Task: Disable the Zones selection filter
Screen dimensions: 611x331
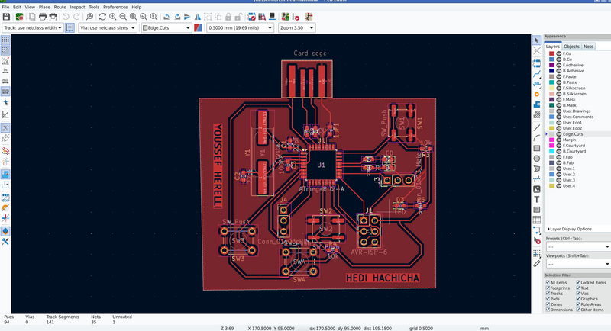Action: (x=548, y=304)
